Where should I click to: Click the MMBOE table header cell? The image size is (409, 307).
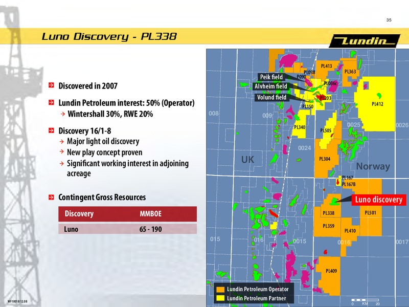150,214
